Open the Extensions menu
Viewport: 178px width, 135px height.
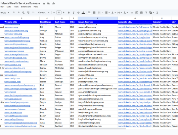point(26,7)
